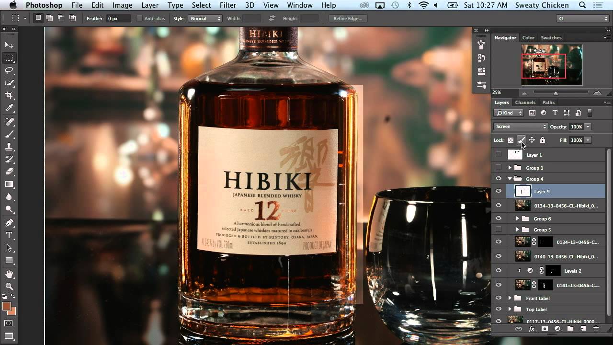Collapse Group 4 disclosure triangle
The image size is (613, 345).
pyautogui.click(x=510, y=179)
